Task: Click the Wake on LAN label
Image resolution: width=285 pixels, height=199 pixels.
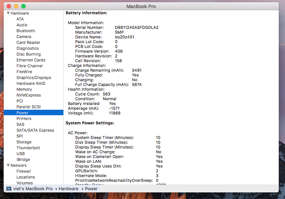Action: (x=89, y=161)
